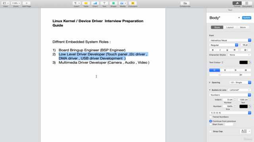This screenshot has width=254, height=142.
Task: Click the 18 pt font size field
Action: coord(244,45)
